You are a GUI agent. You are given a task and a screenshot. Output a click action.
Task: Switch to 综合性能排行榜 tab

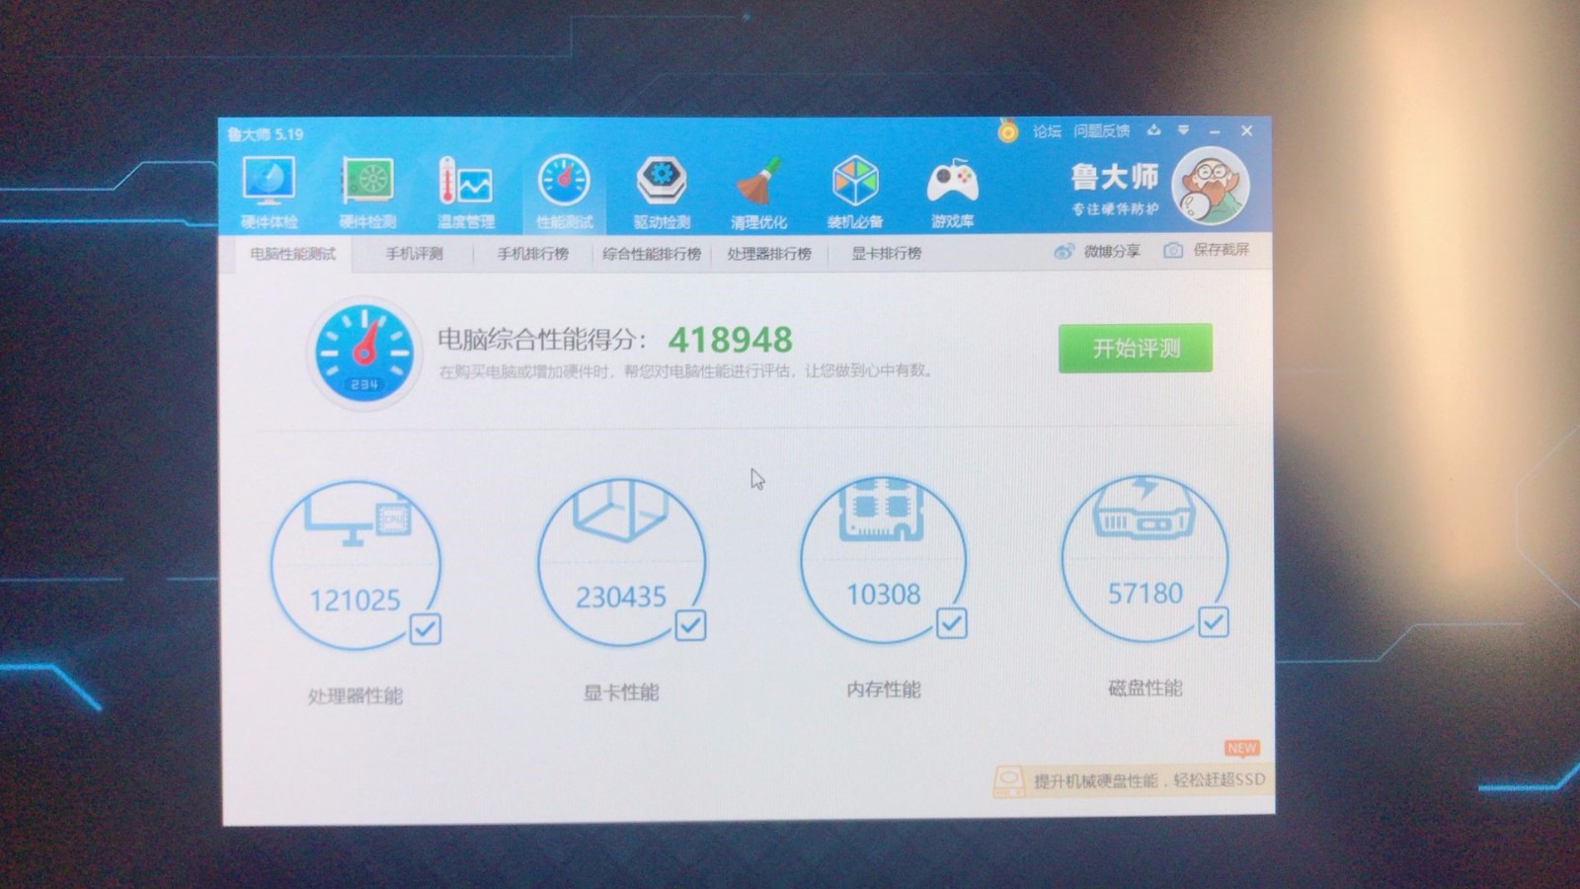coord(652,254)
